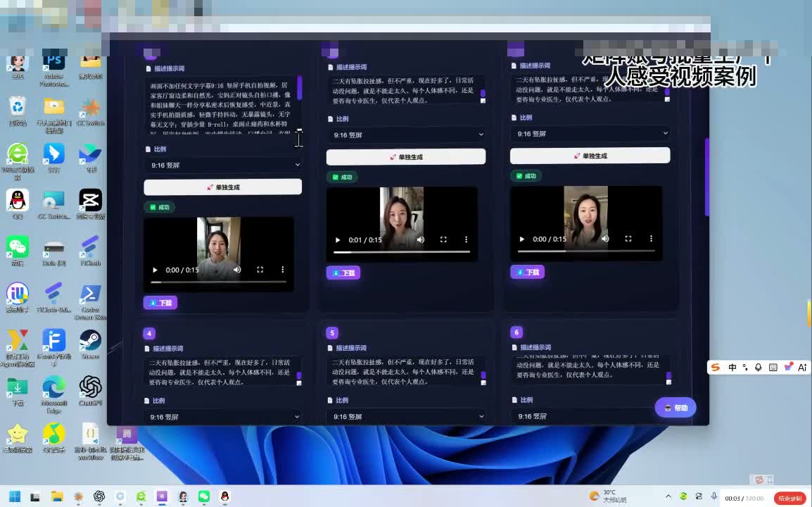This screenshot has width=812, height=507.
Task: Open the Windows Start menu
Action: click(15, 496)
